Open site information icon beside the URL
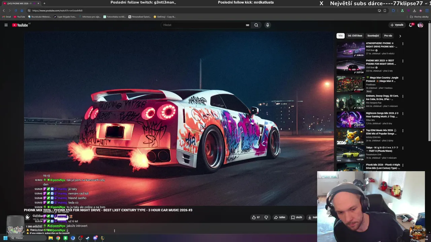This screenshot has width=431, height=242. click(x=29, y=10)
